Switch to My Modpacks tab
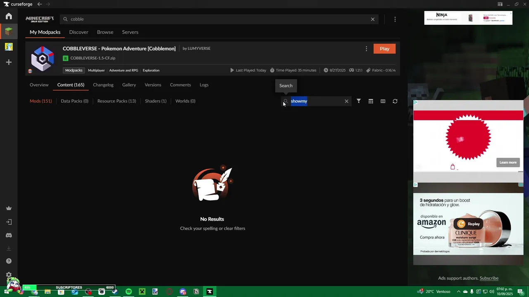529x297 pixels. 45,32
